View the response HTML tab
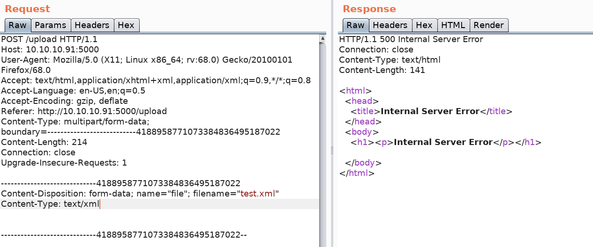Screen dimensions: 593x247 pos(453,25)
